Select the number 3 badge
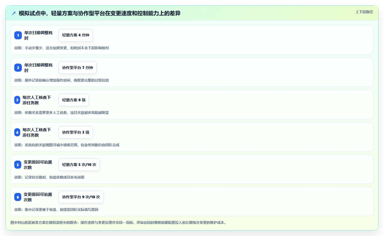384x236 pixels. 17,100
